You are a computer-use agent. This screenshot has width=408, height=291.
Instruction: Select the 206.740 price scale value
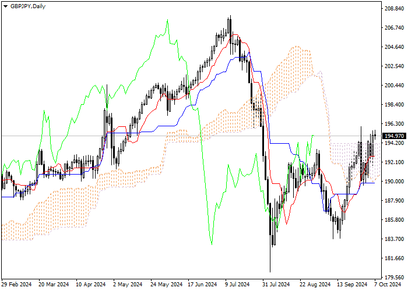coord(394,28)
